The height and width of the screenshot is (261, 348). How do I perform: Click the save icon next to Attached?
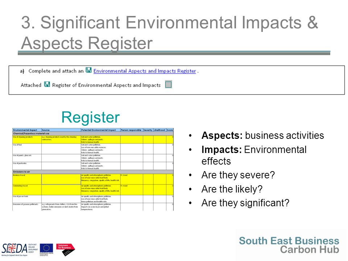(47, 84)
